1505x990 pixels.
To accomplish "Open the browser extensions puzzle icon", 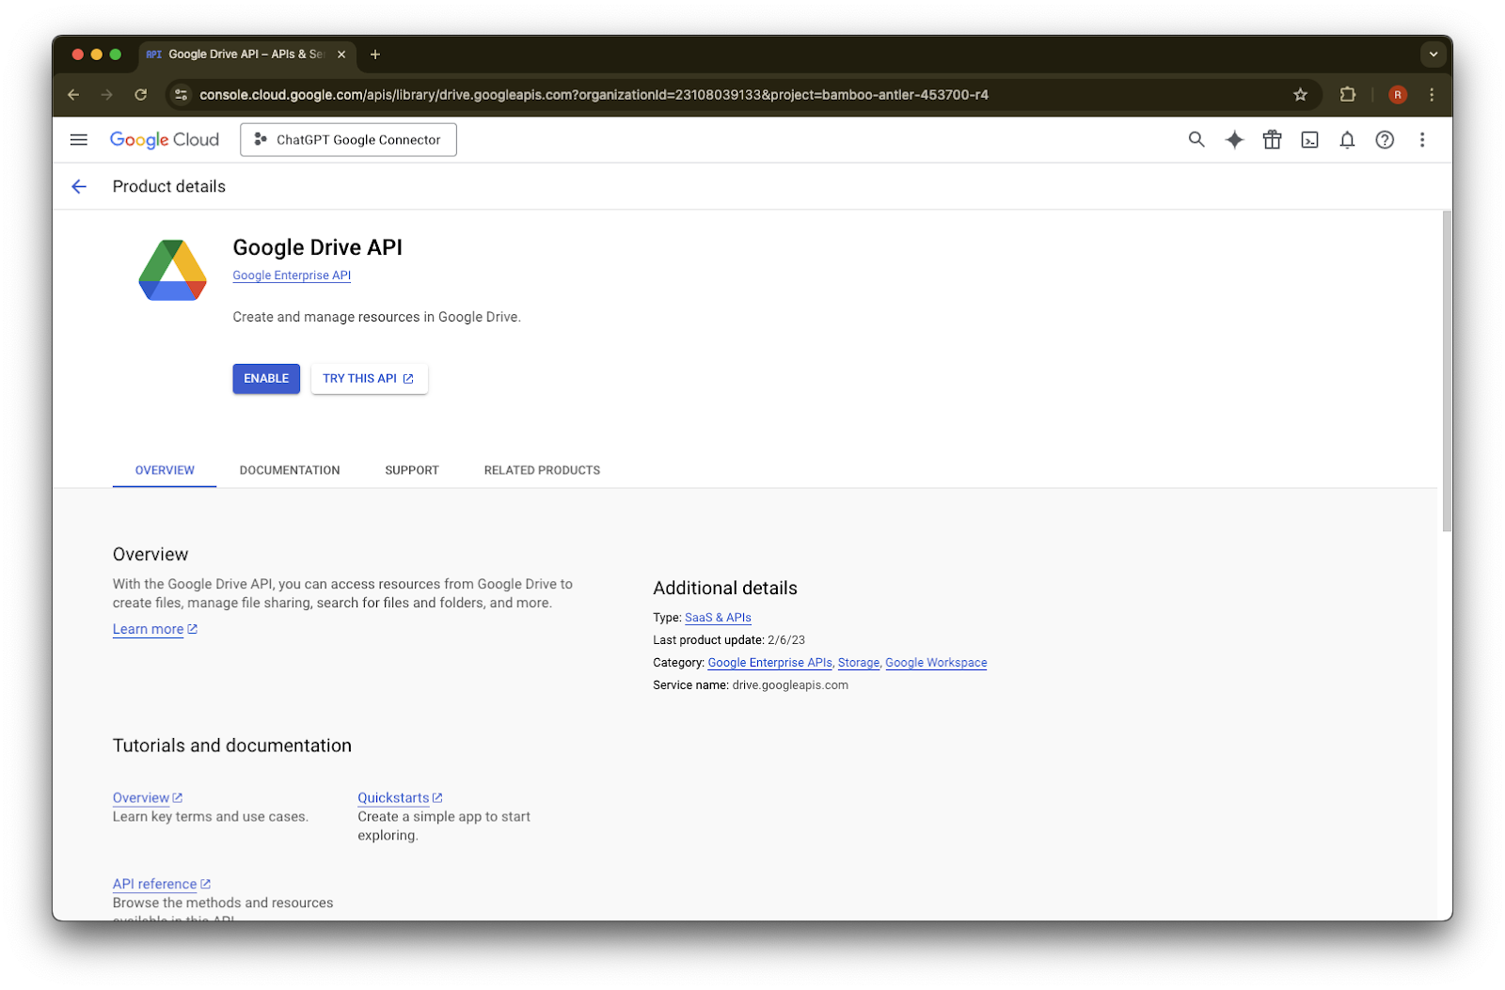I will [x=1348, y=95].
